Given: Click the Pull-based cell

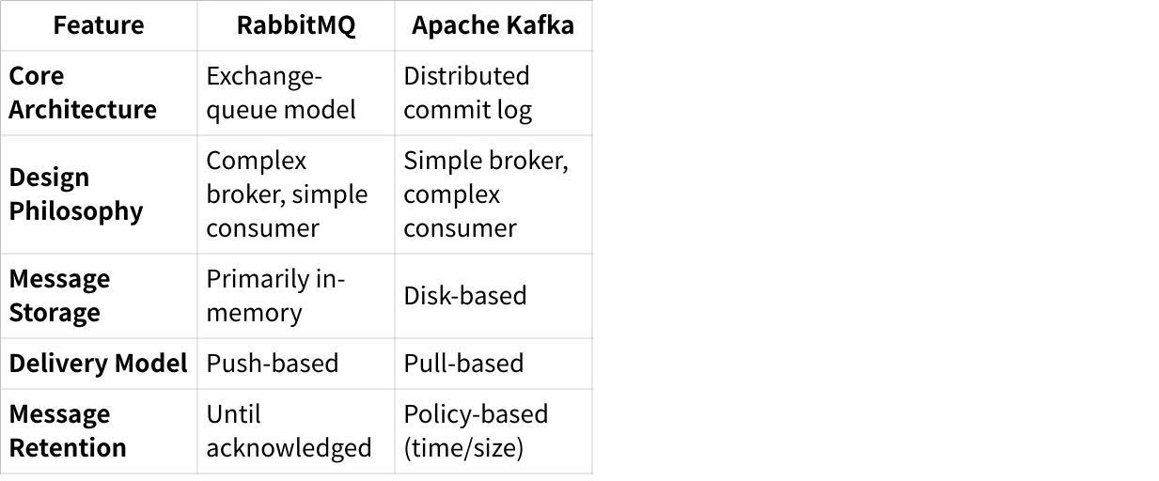Looking at the screenshot, I should 463,364.
